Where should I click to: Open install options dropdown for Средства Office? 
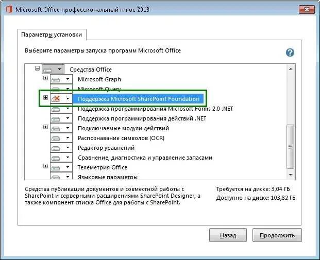59,70
